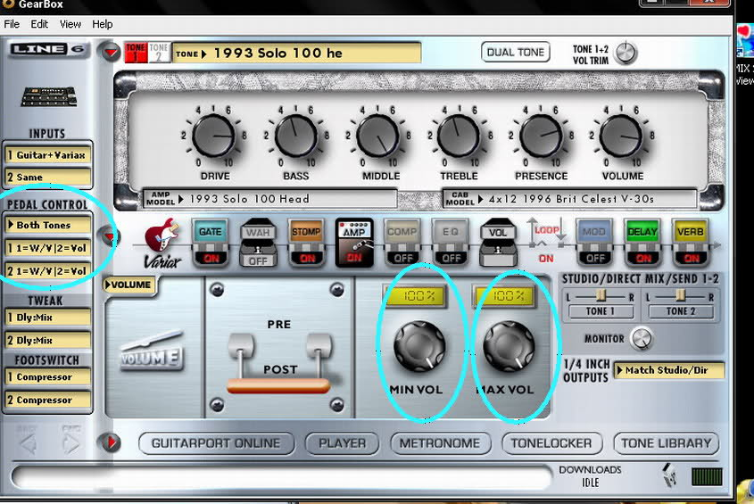
Task: Select the Variax guitar icon
Action: click(162, 242)
